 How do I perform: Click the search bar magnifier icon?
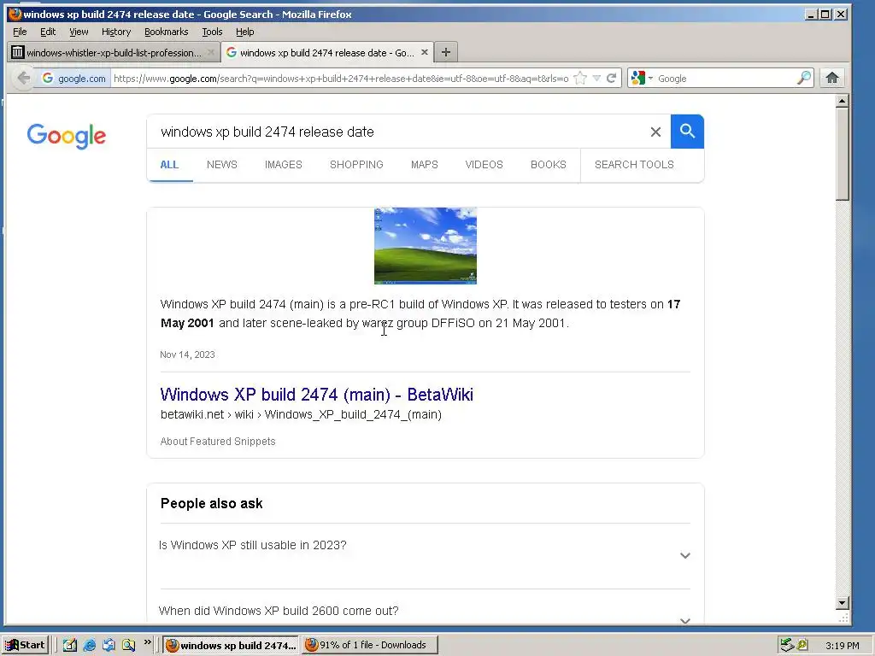(x=803, y=78)
